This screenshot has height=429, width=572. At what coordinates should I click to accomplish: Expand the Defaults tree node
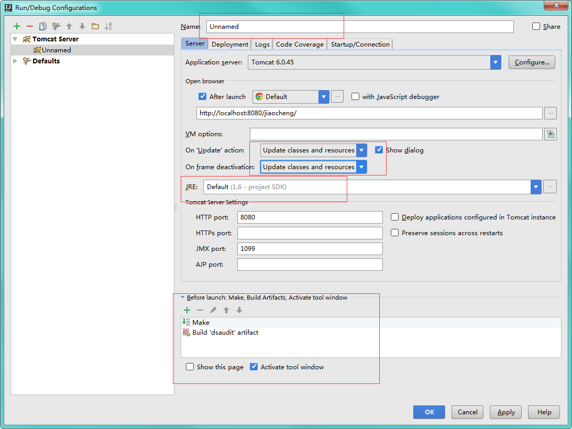[15, 61]
